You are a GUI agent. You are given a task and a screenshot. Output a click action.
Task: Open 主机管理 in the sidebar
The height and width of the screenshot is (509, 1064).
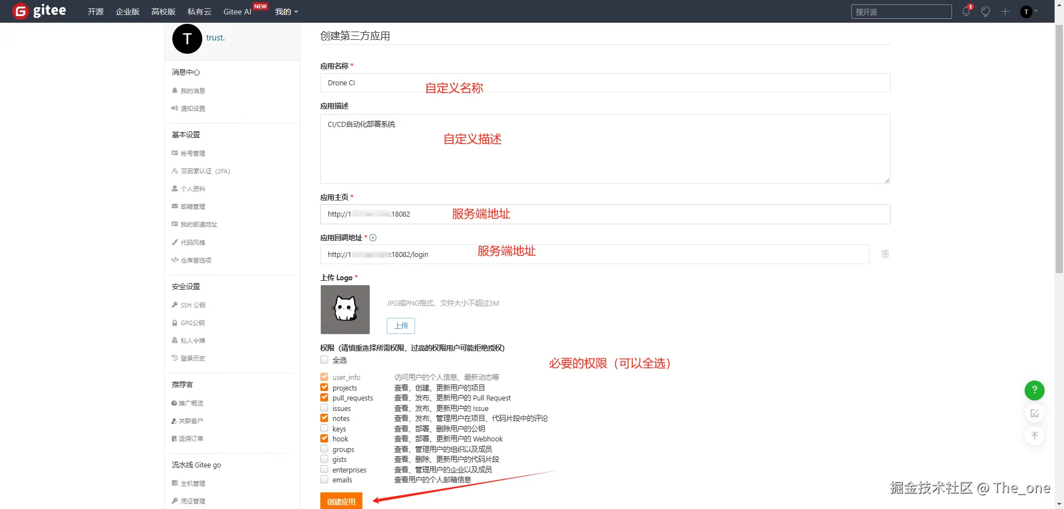tap(188, 484)
